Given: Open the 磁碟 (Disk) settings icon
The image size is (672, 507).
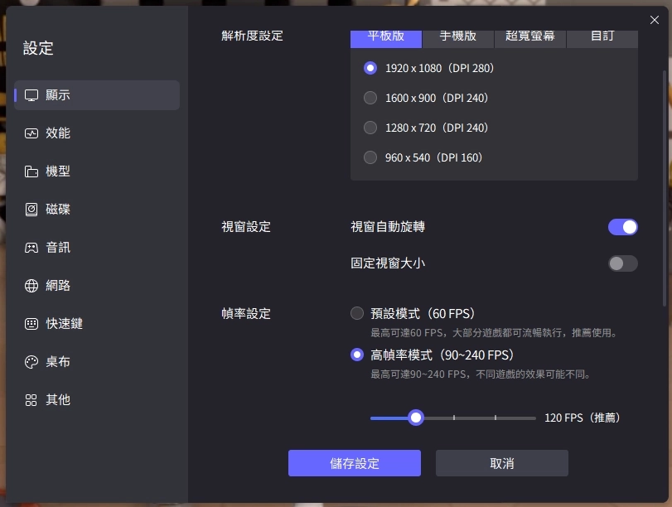Looking at the screenshot, I should point(30,209).
